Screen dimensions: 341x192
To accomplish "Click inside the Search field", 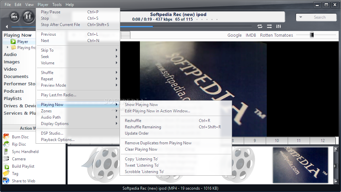I will click(x=320, y=17).
